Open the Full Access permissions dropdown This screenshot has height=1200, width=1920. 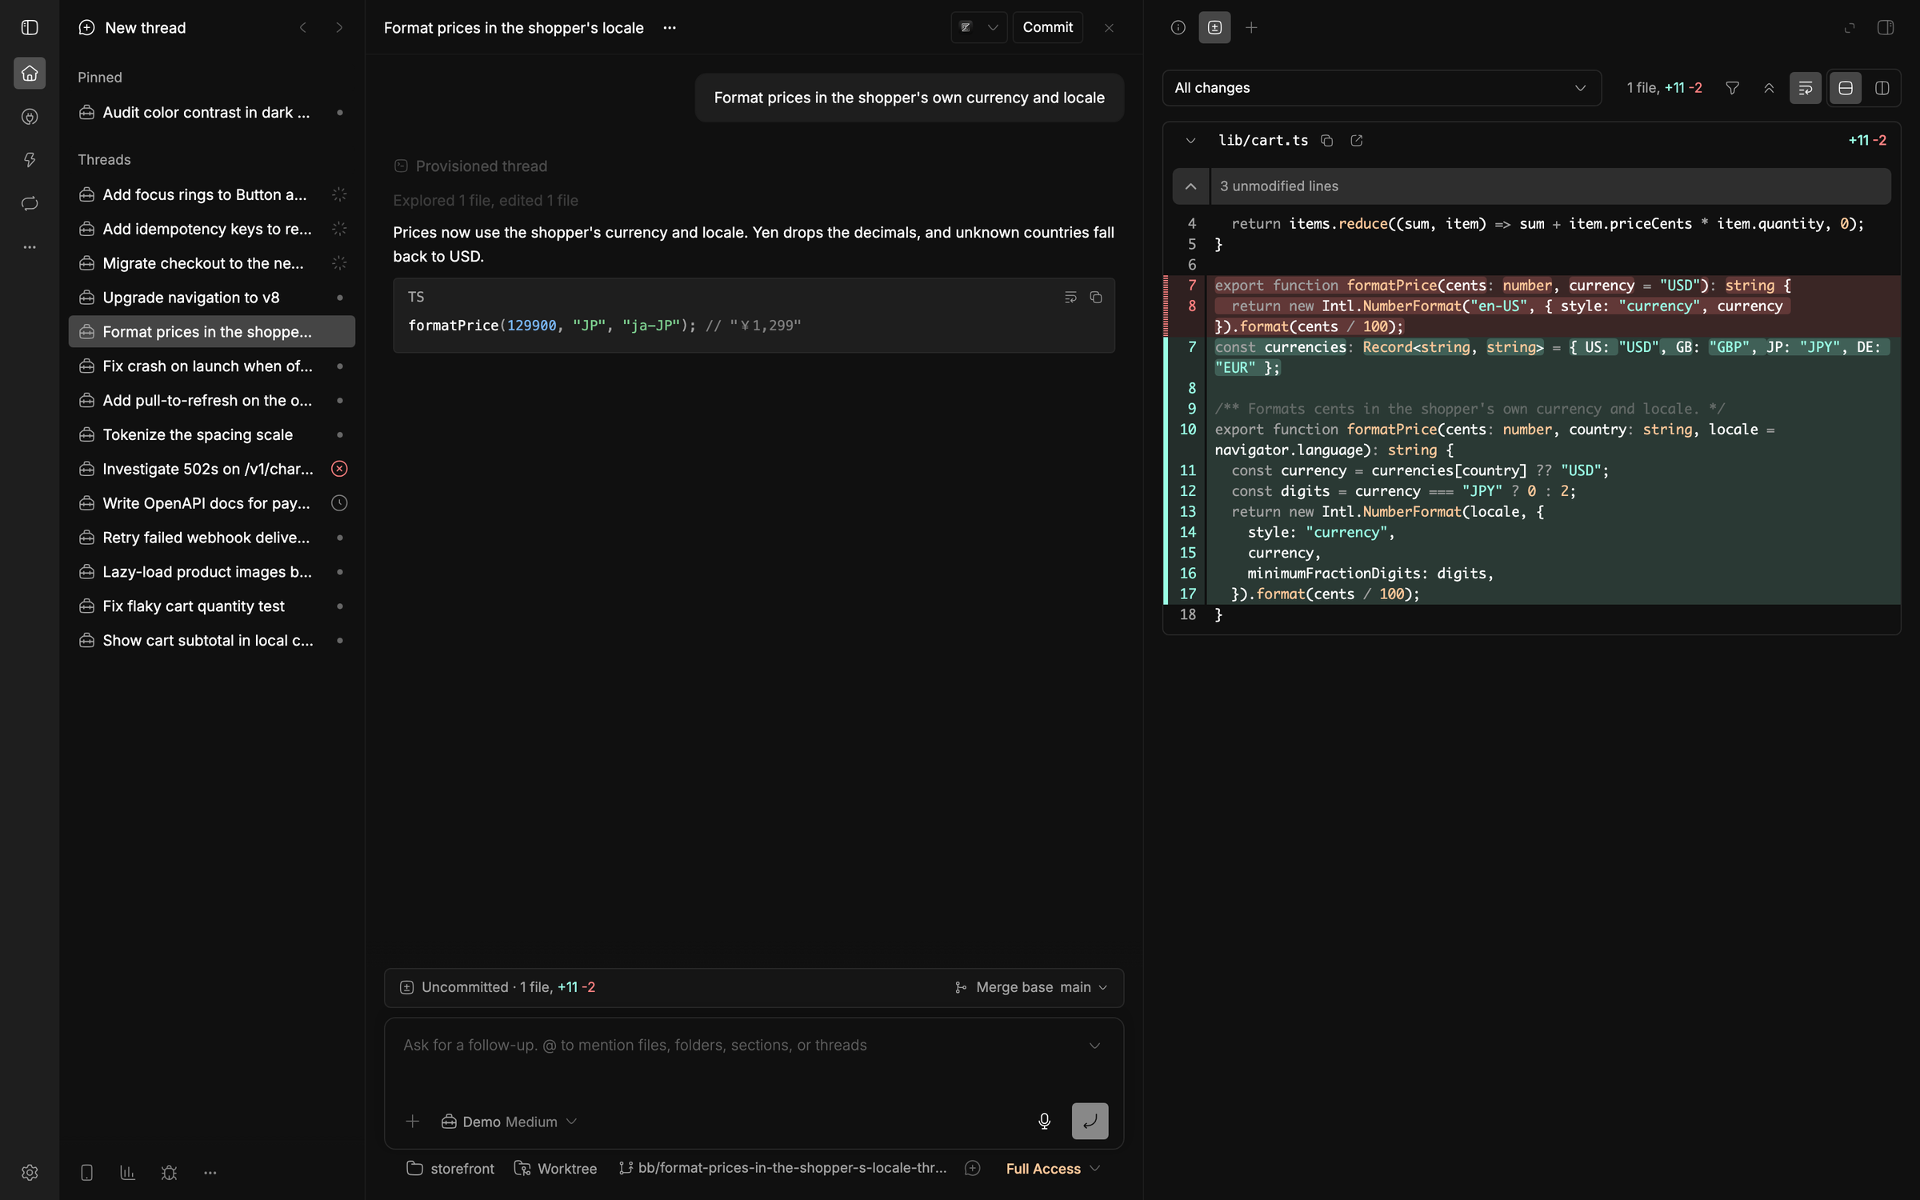coord(1053,1169)
